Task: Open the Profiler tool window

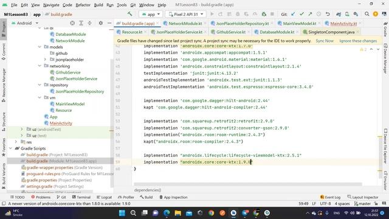Action: tap(126, 197)
